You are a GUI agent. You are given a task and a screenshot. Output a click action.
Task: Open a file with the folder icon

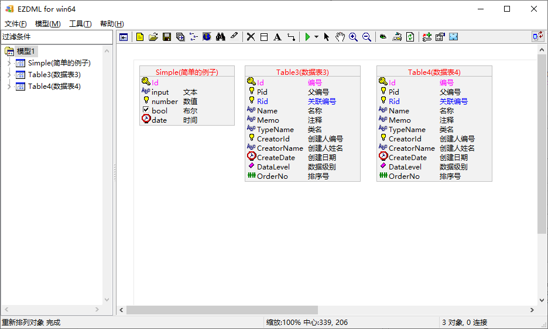(x=153, y=37)
